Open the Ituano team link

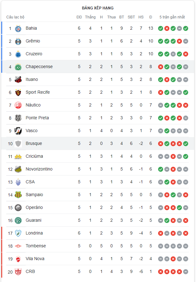(x=32, y=80)
